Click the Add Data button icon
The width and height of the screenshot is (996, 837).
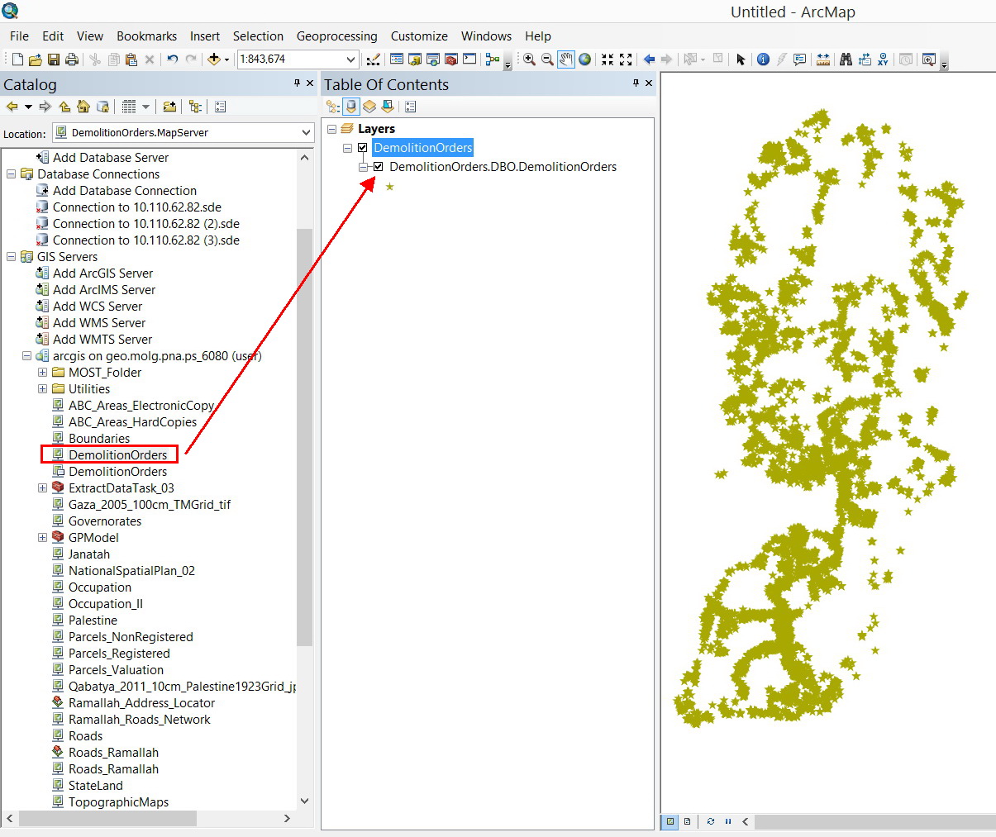tap(214, 59)
